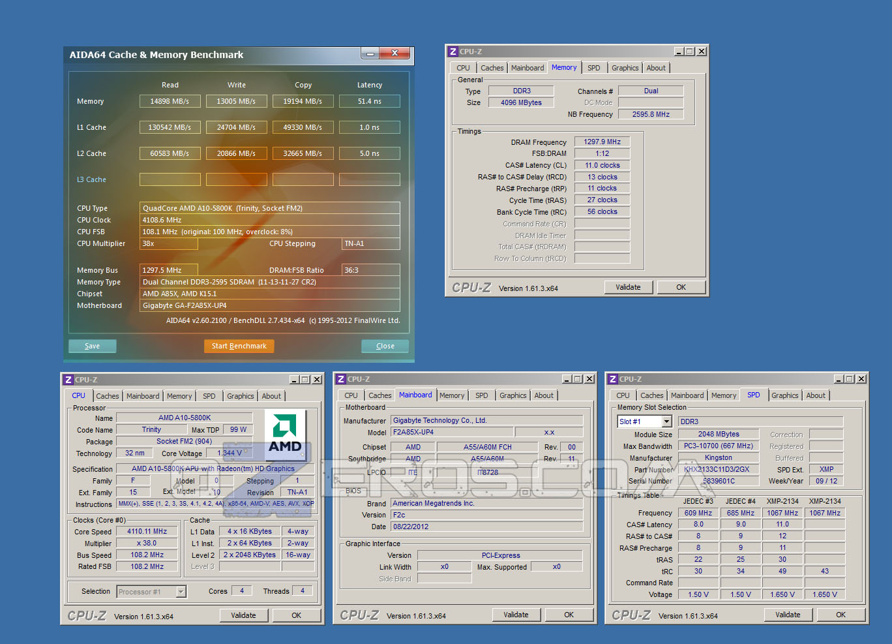Click Memory Latency value 51.4 ns

pyautogui.click(x=370, y=101)
